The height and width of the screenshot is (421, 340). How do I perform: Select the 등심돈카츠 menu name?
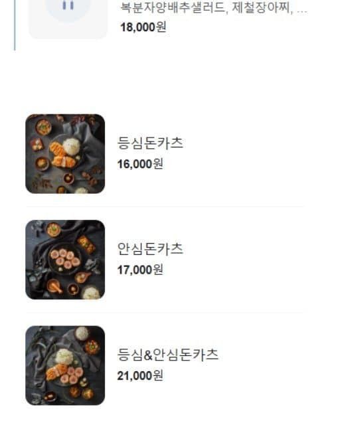(150, 143)
